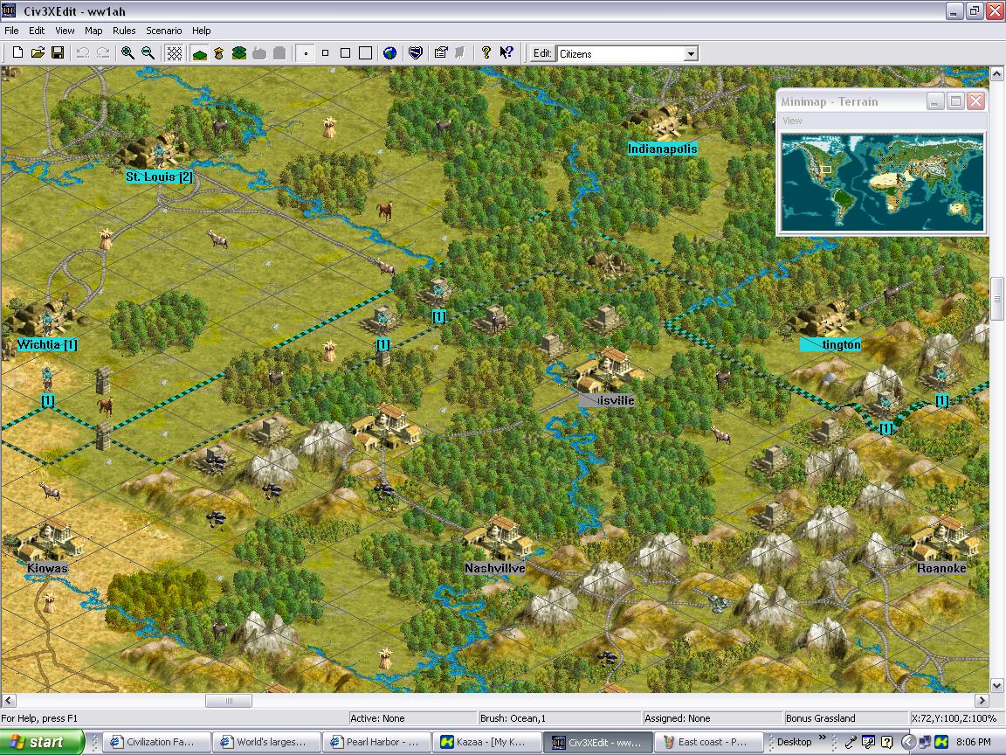
Task: Click the vertical scrollbar up arrow
Action: pos(997,73)
